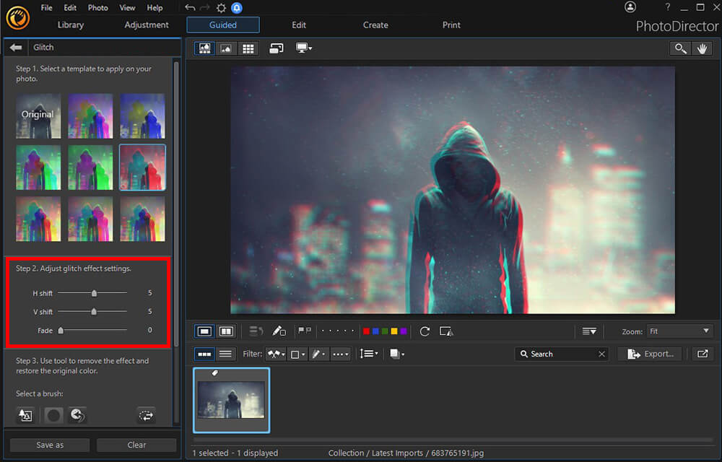This screenshot has width=722, height=462.
Task: Click the invert brush selection icon
Action: pos(146,415)
